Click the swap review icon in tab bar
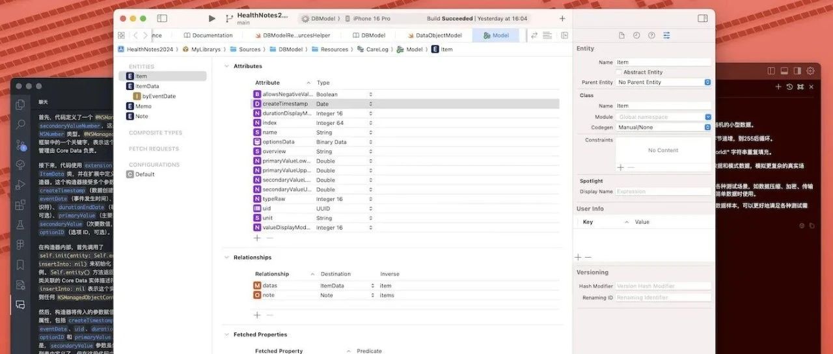833x354 pixels. [x=534, y=35]
